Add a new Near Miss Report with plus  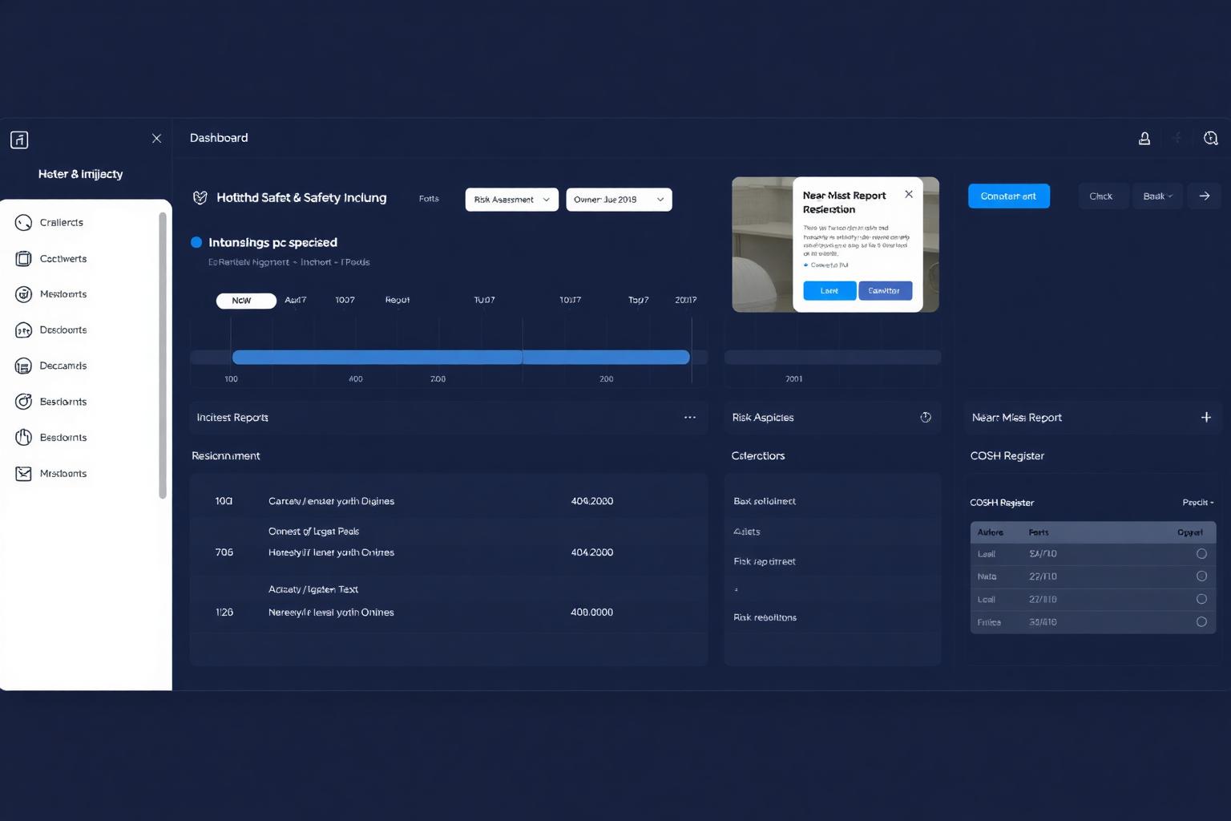tap(1206, 418)
